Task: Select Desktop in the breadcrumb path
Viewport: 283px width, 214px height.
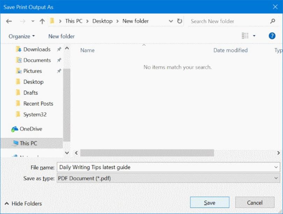Action: (x=102, y=21)
